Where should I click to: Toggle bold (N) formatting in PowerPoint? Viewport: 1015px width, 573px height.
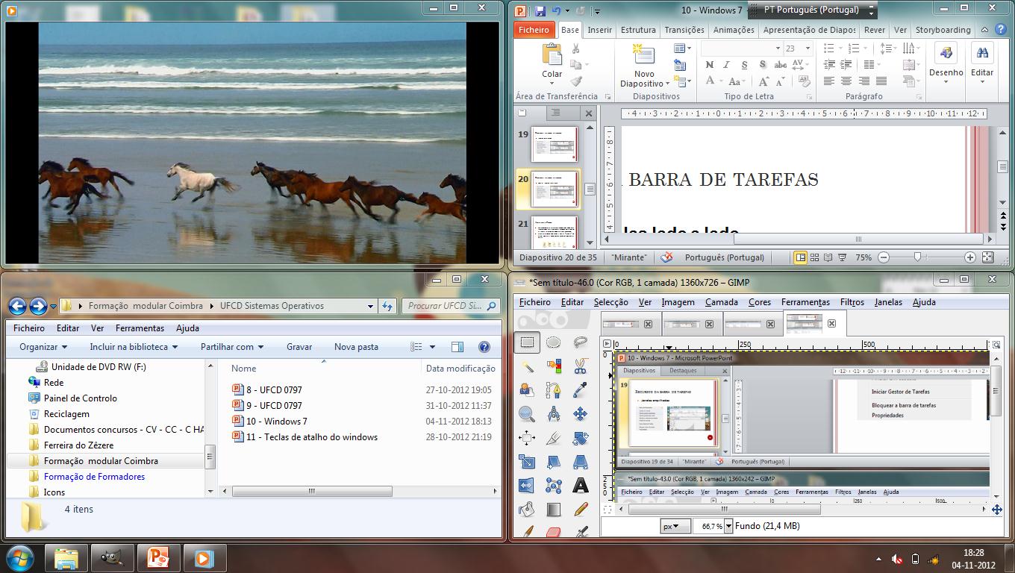pyautogui.click(x=709, y=65)
